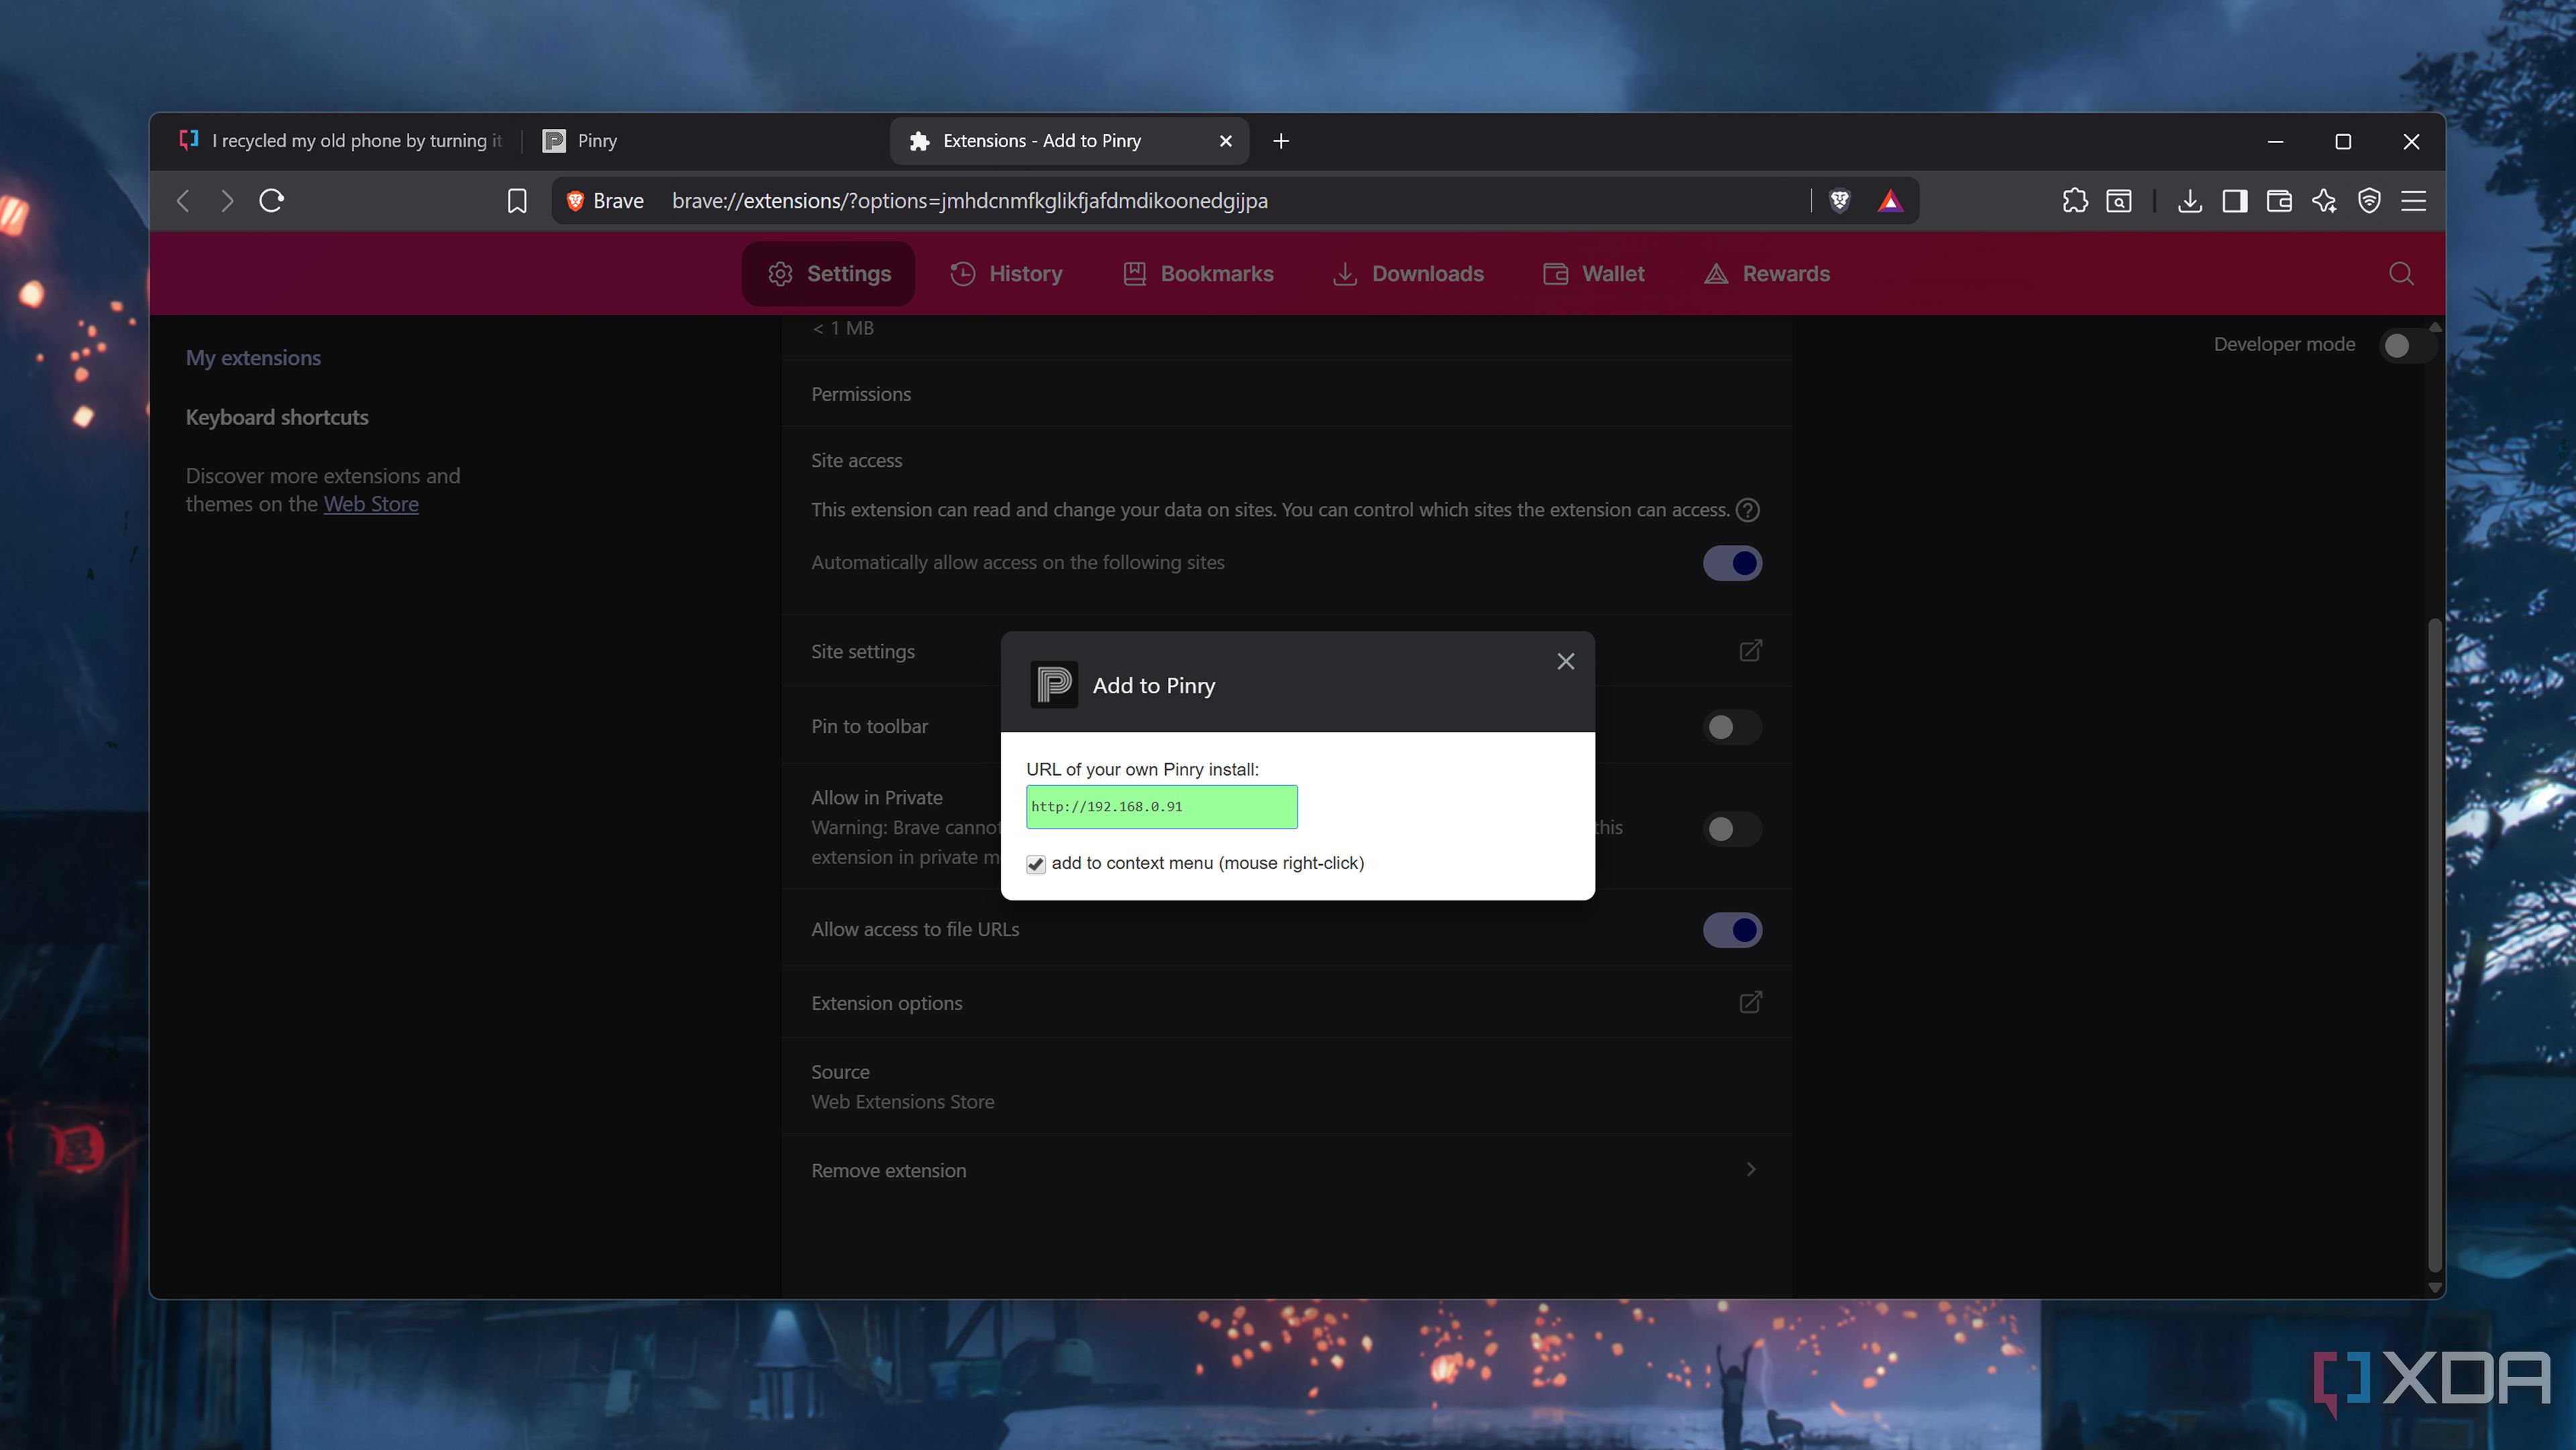Toggle the sidebar panel icon

coord(2234,201)
